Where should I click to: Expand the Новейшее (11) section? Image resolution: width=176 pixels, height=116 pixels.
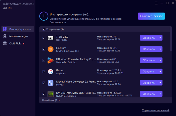click(x=106, y=100)
